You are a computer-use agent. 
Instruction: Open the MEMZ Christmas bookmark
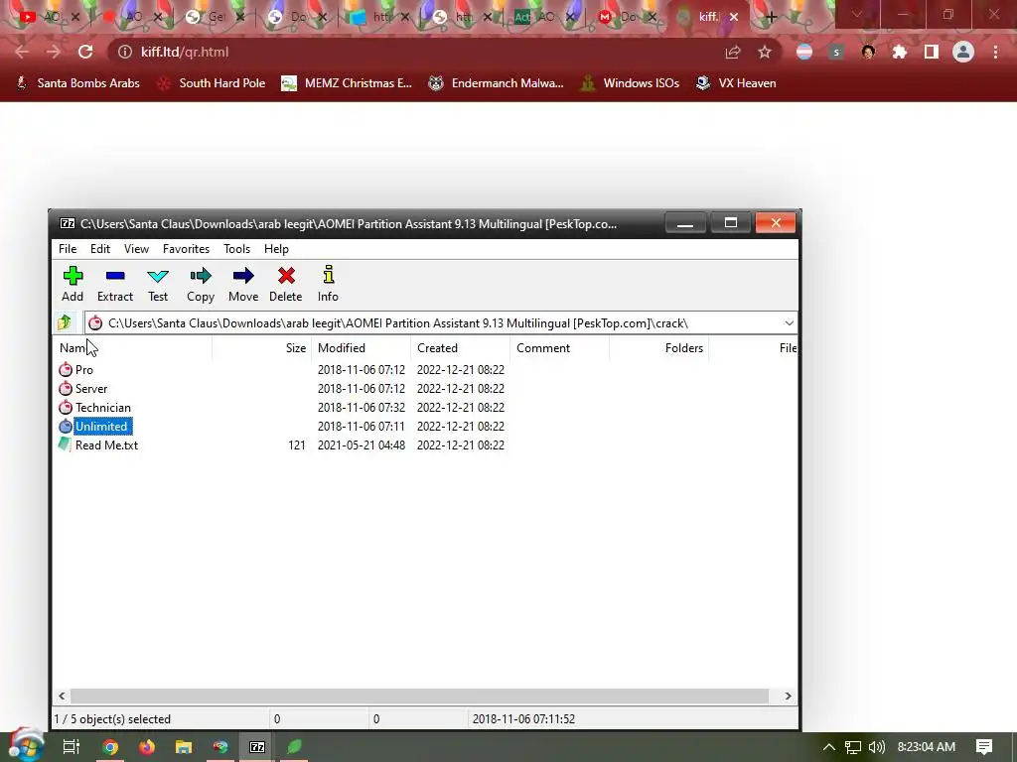pos(347,83)
